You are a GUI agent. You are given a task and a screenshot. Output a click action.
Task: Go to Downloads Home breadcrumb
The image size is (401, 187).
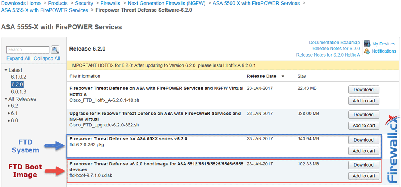pos(21,3)
